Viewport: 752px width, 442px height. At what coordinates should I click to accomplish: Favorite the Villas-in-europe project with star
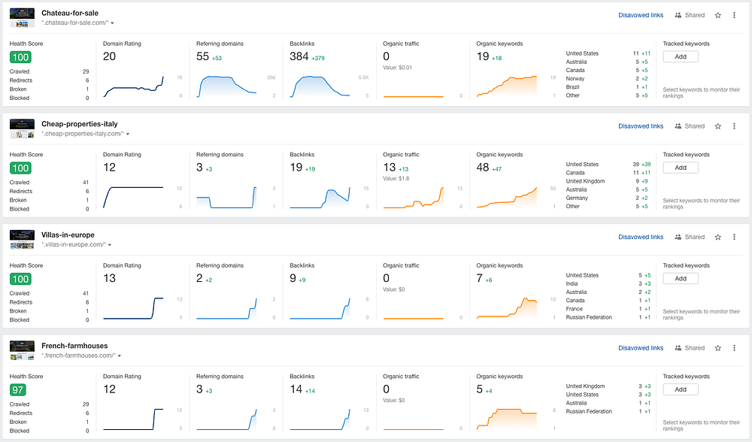coord(718,237)
